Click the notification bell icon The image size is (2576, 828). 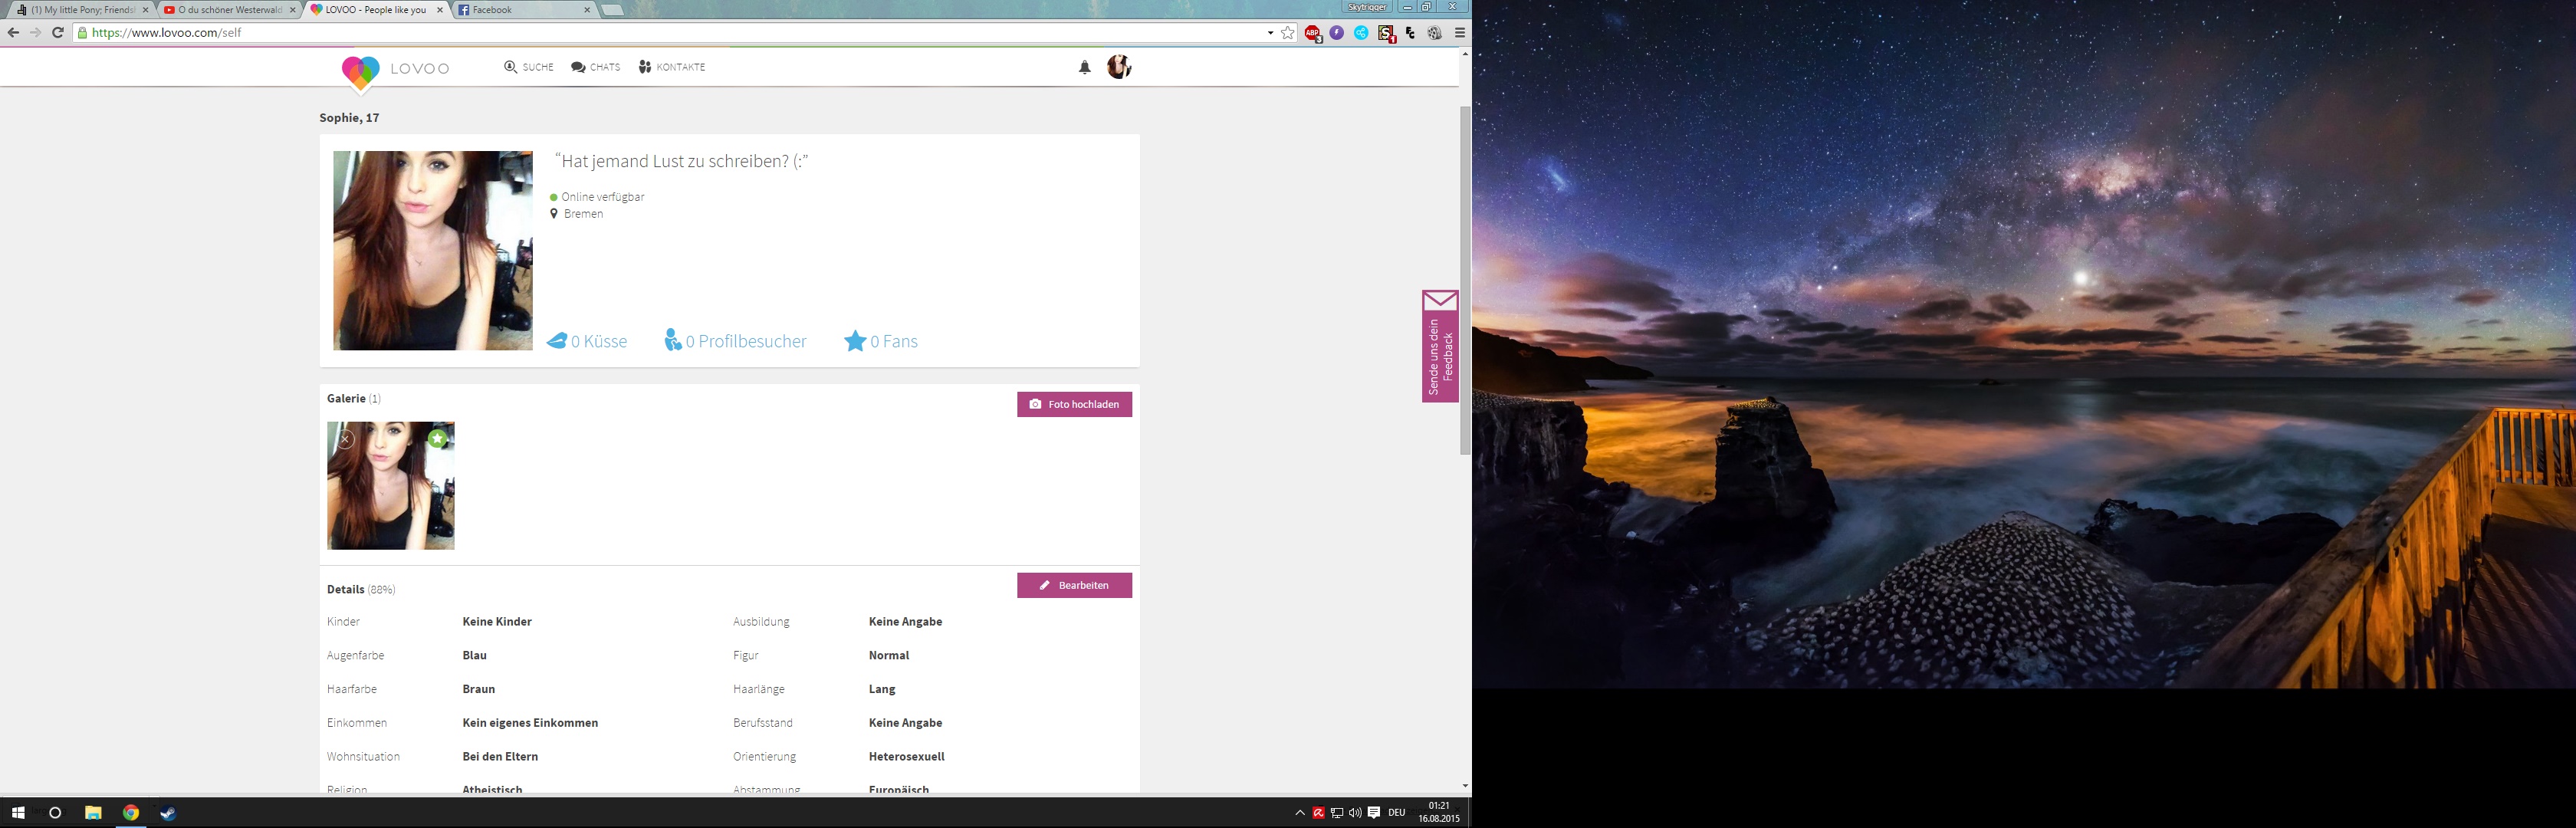(1084, 67)
